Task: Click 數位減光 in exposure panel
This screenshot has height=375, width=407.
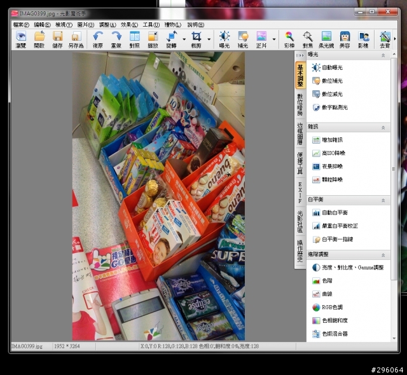Action: (x=327, y=94)
